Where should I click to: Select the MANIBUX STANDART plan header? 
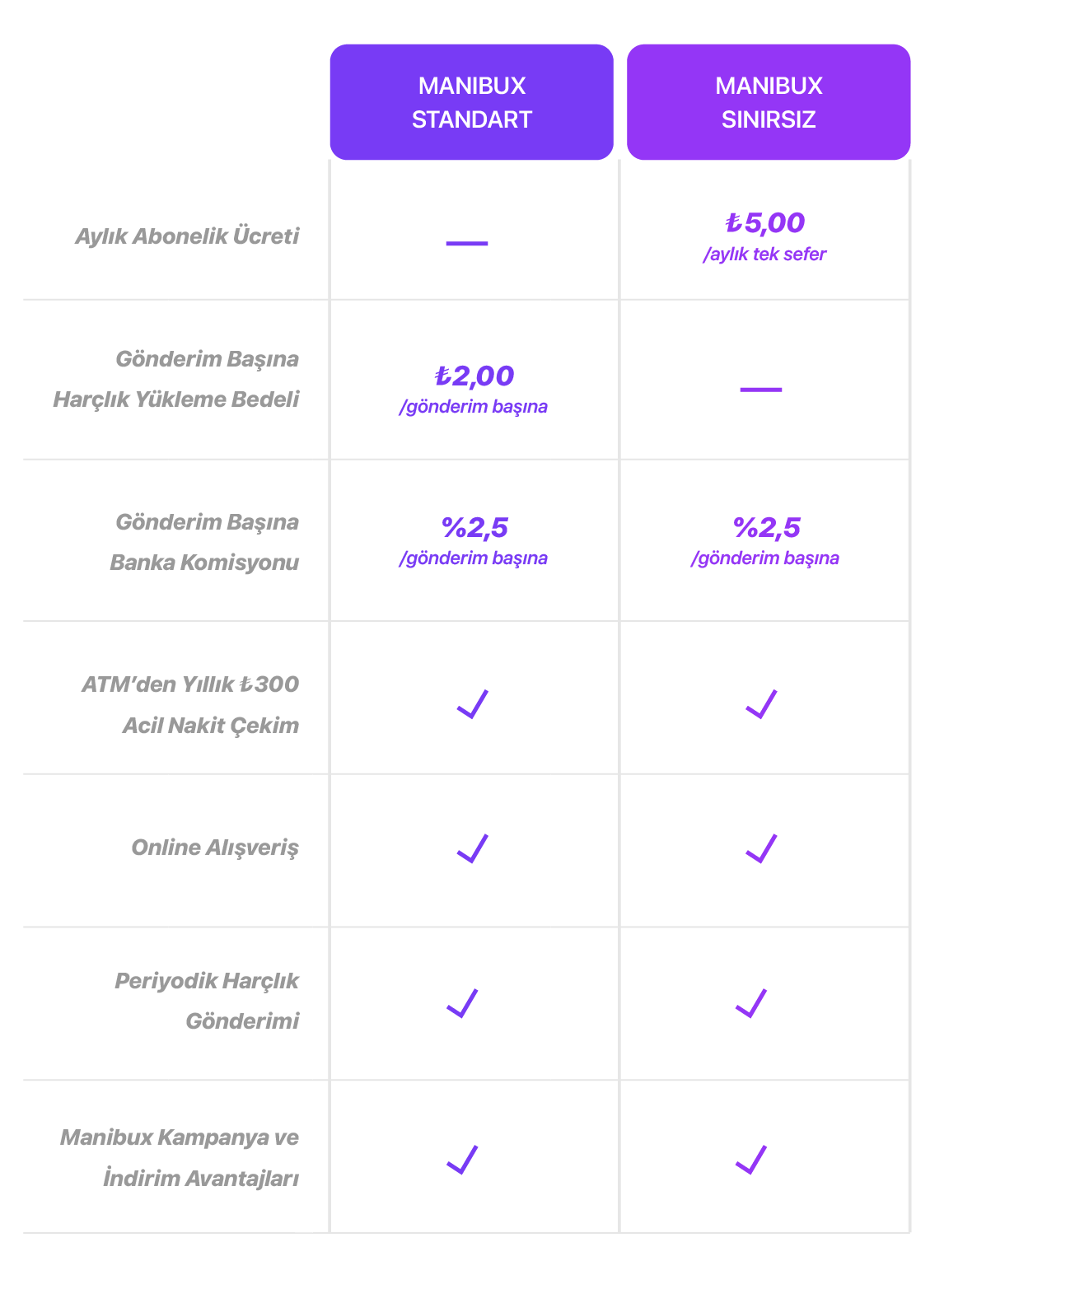pyautogui.click(x=471, y=102)
